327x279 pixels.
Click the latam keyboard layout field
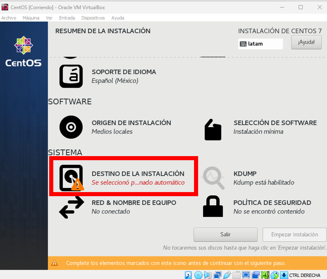pyautogui.click(x=260, y=44)
